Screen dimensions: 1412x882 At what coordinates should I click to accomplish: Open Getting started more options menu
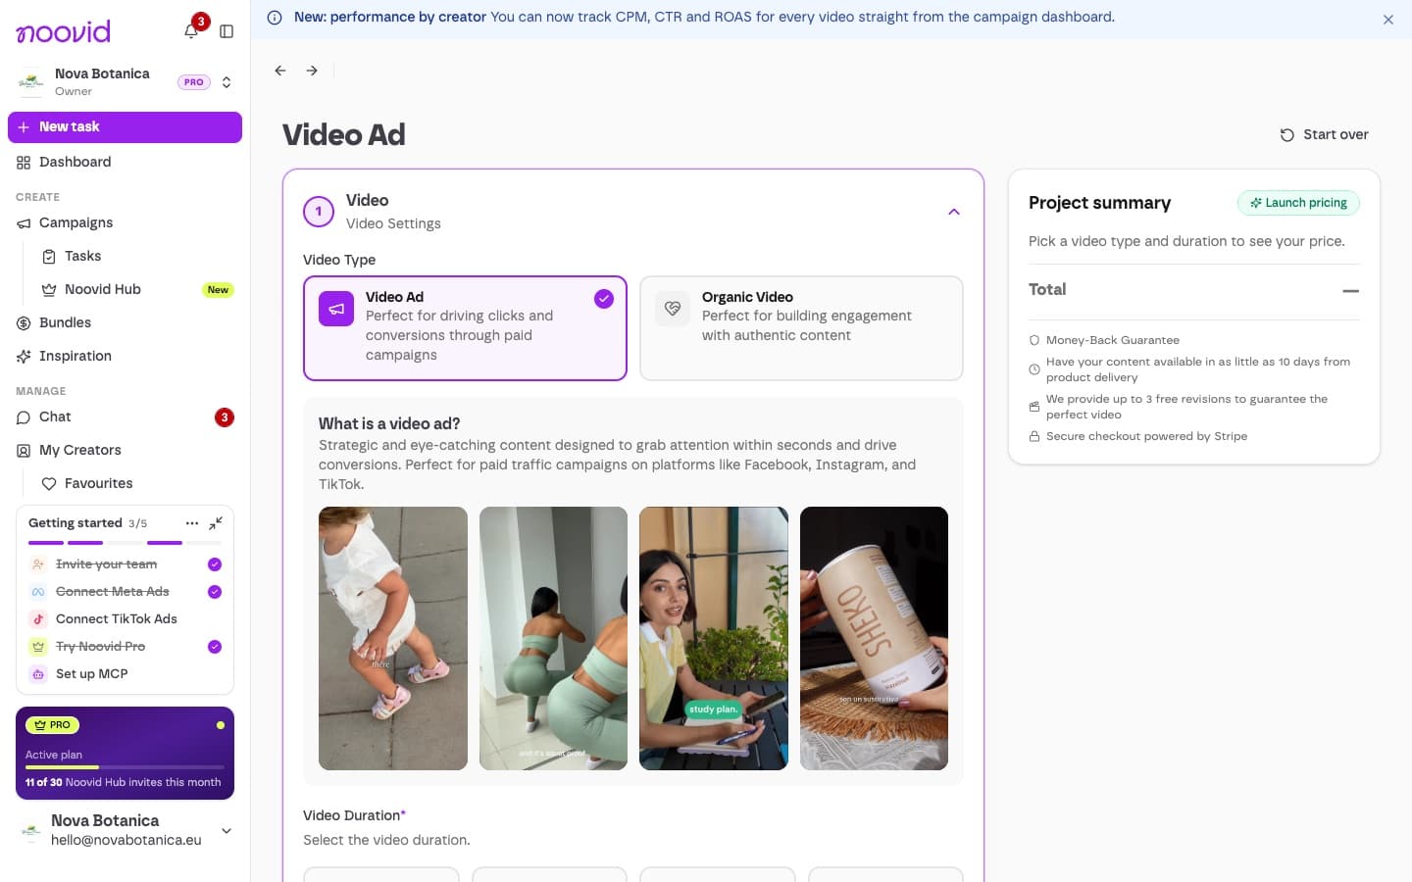coord(192,523)
